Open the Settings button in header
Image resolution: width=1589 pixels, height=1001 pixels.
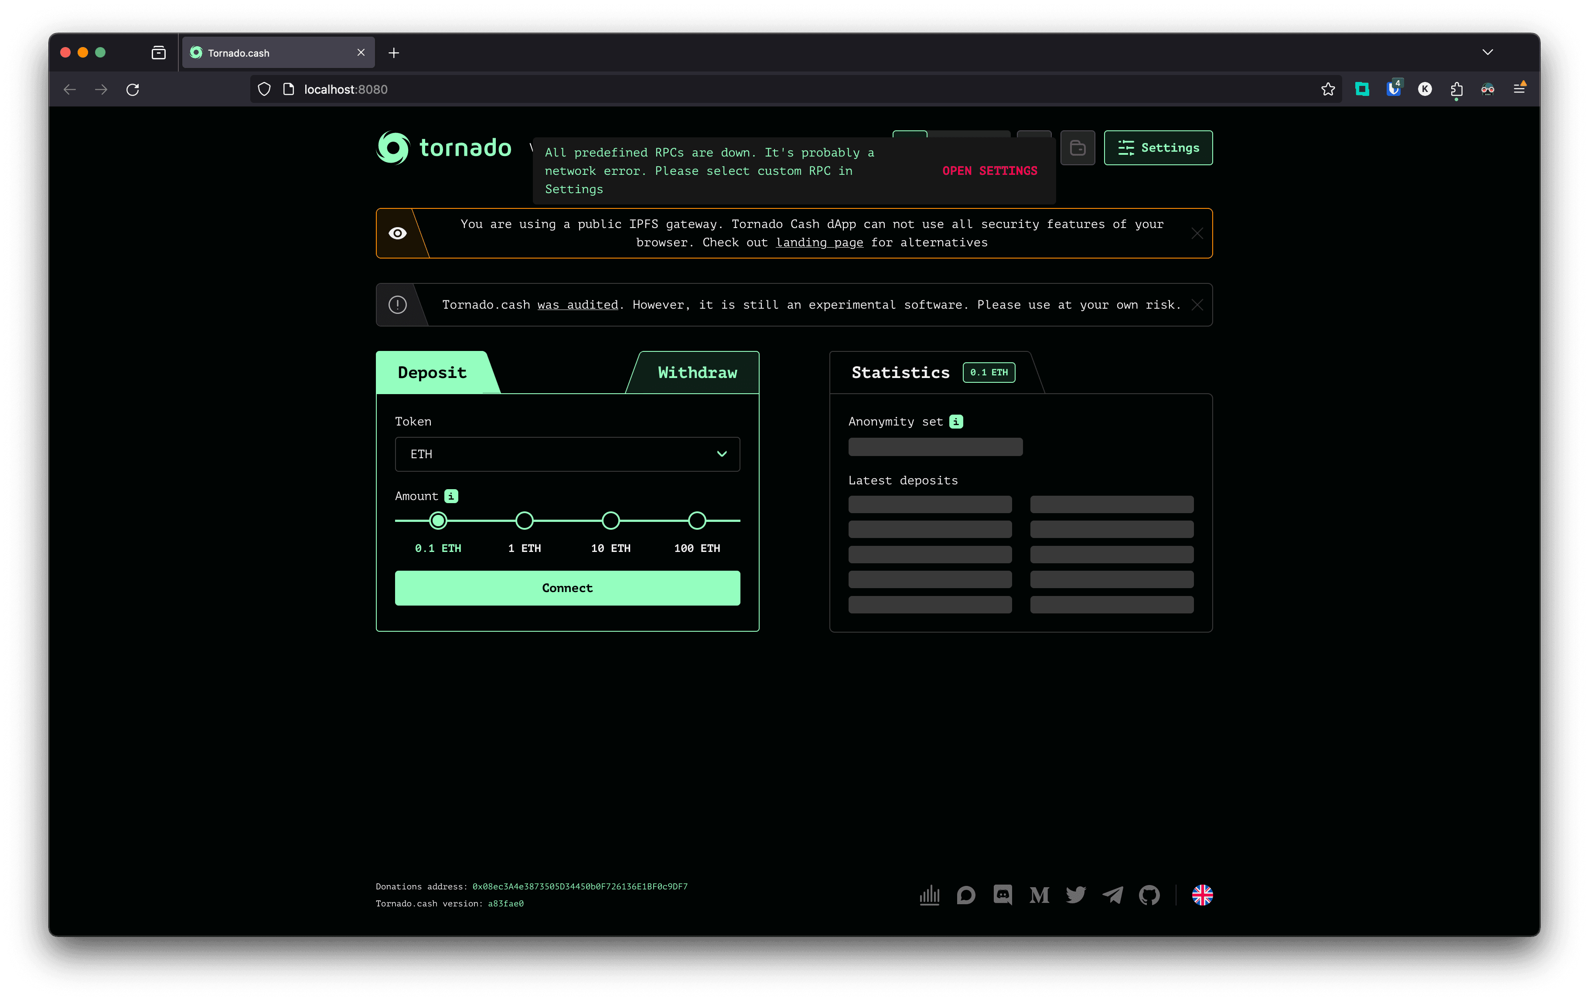pyautogui.click(x=1158, y=148)
